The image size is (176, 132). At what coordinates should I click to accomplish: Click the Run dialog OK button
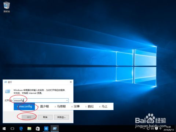tap(29, 117)
